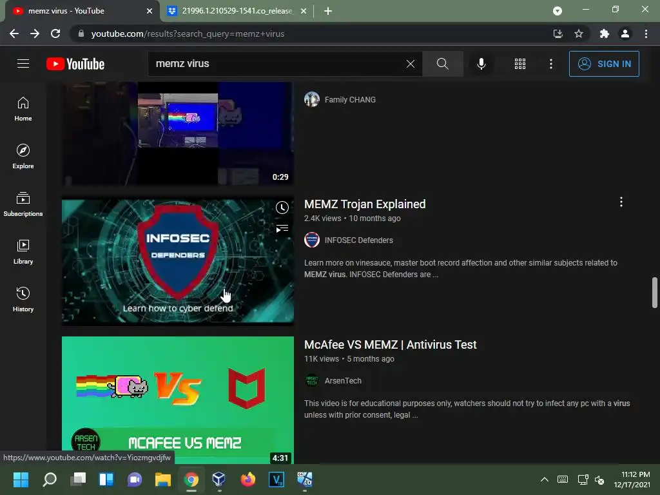The height and width of the screenshot is (495, 660).
Task: Clear the search box with the X icon
Action: point(411,64)
